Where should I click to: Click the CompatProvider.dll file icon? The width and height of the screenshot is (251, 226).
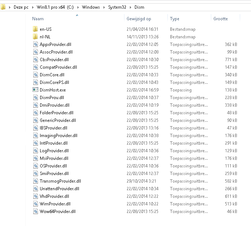coord(35,67)
